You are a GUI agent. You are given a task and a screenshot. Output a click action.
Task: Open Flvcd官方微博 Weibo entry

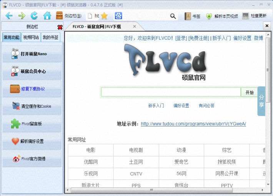pos(32,159)
